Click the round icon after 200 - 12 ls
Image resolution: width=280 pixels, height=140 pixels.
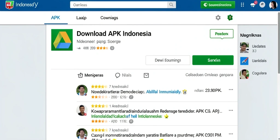point(131,97)
